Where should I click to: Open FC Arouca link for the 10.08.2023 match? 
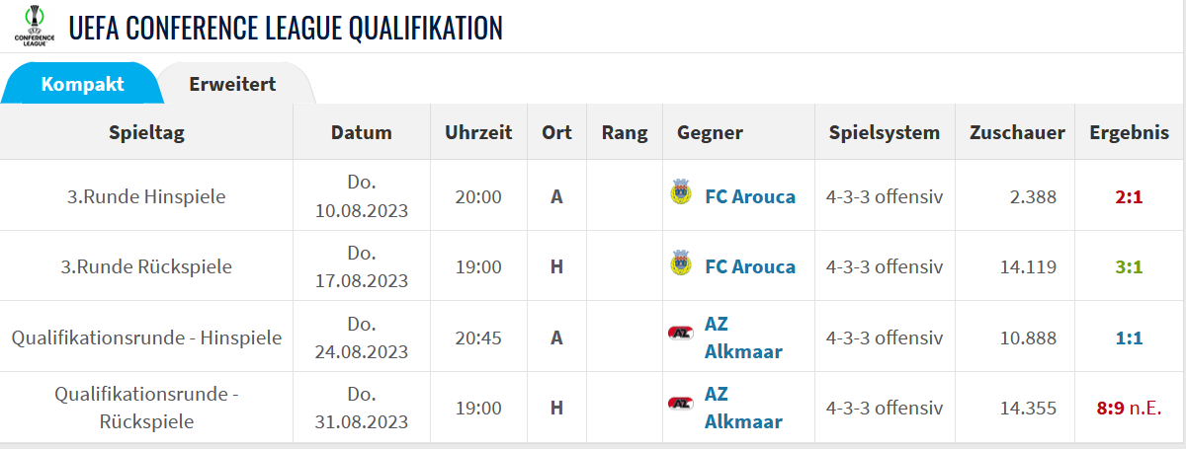click(x=750, y=196)
